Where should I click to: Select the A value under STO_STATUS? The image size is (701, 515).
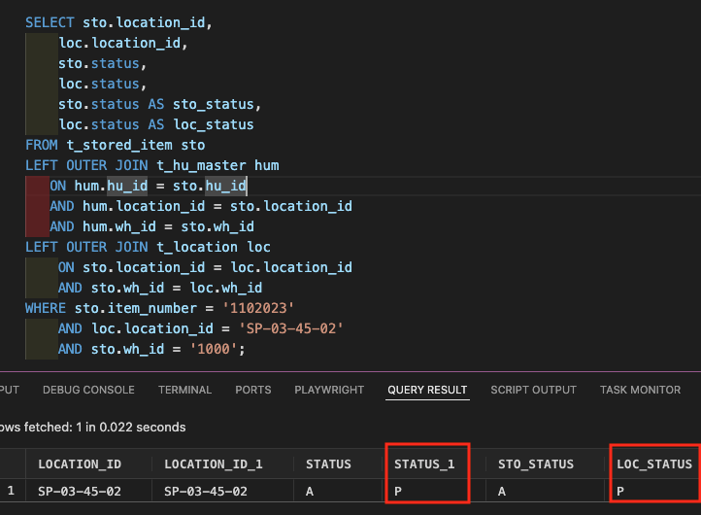(x=503, y=491)
